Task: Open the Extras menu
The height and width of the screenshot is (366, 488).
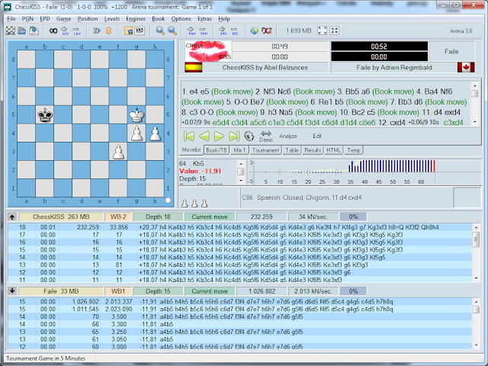Action: pos(204,18)
